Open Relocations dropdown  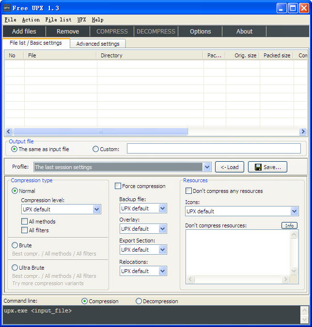(162, 271)
